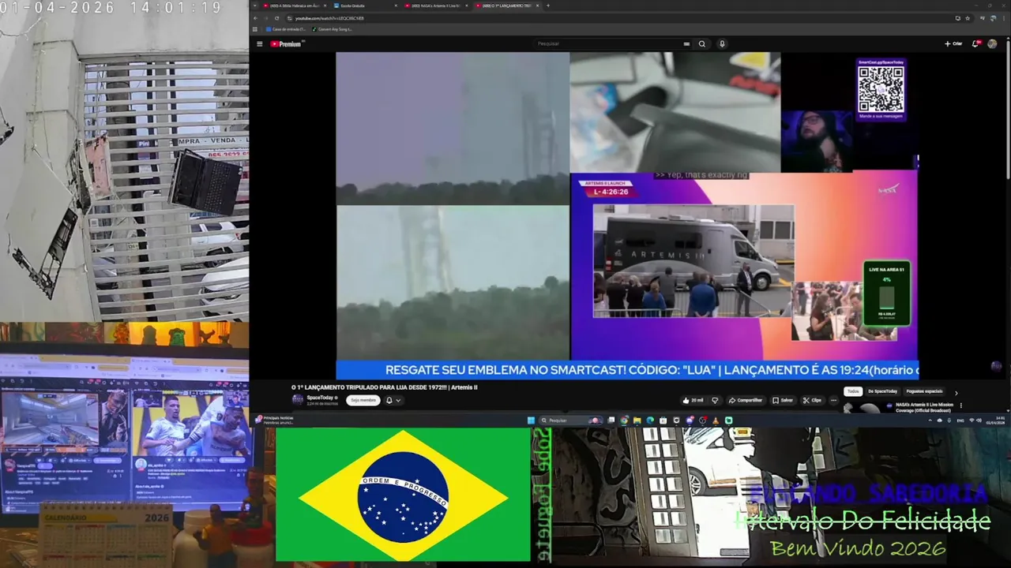Go to YouTube Premium home logo

(x=286, y=44)
